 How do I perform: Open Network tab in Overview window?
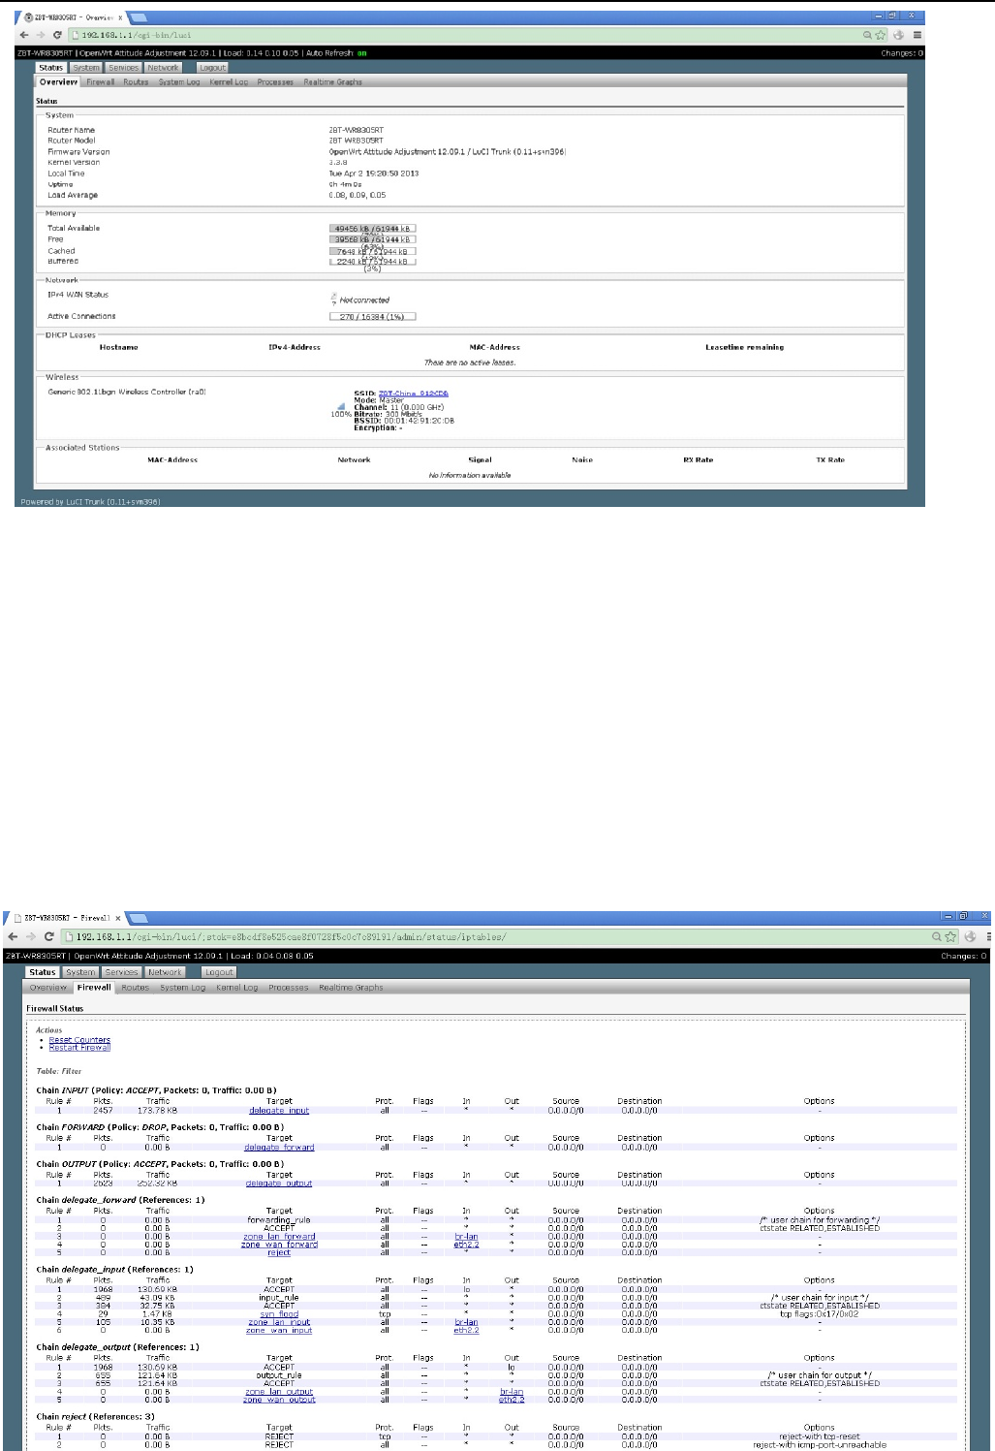(x=163, y=68)
